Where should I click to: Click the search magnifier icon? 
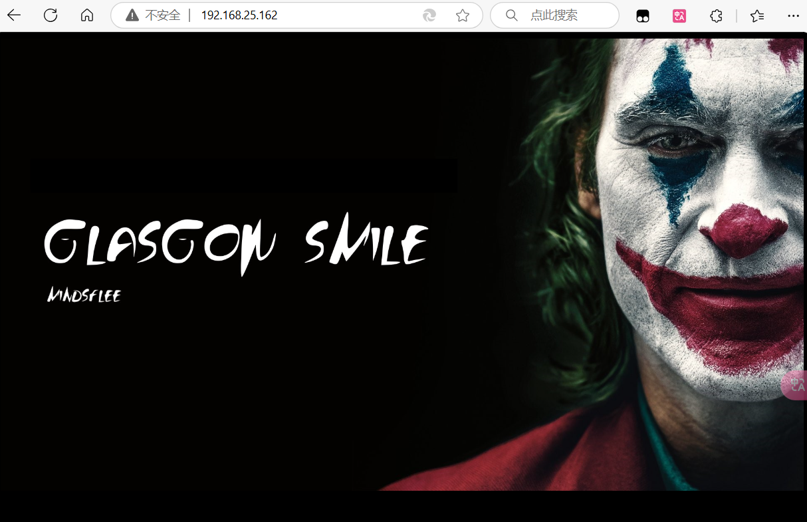(511, 15)
